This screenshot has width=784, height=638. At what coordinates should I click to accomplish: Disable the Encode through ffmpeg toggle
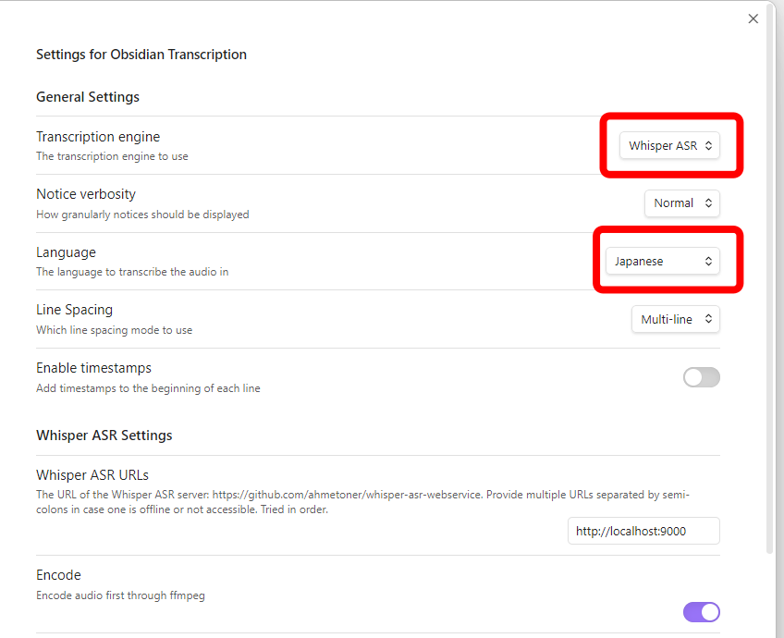click(702, 612)
